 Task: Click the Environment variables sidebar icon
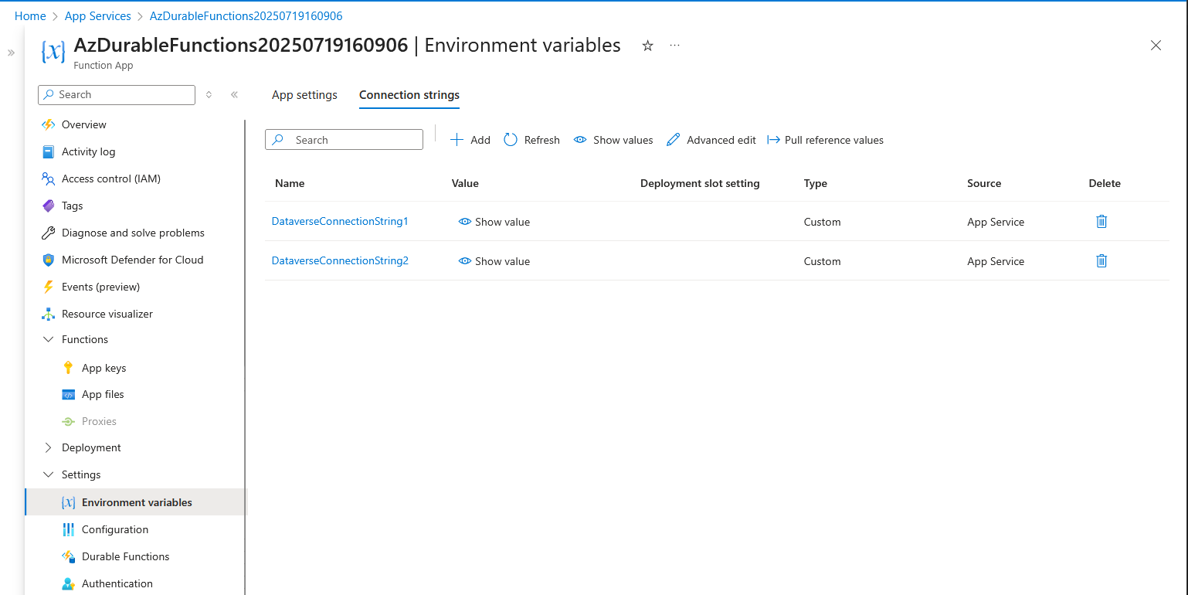[x=68, y=502]
